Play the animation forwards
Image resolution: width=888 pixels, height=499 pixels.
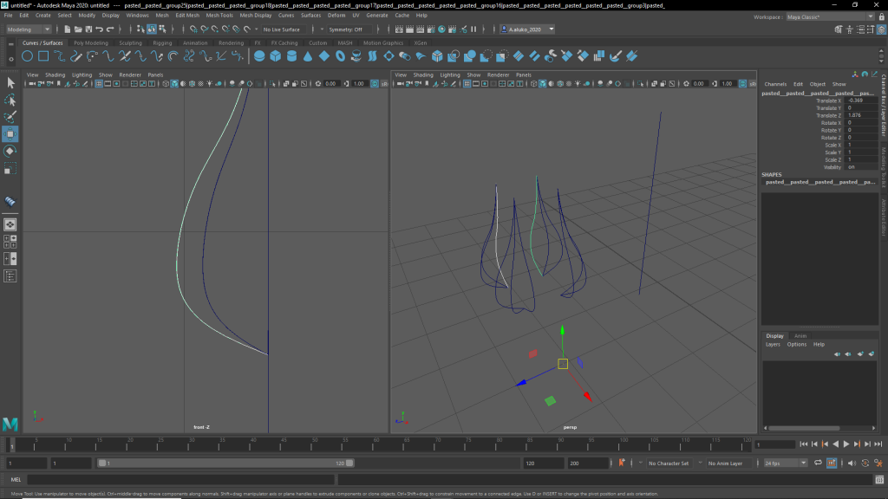coord(846,444)
